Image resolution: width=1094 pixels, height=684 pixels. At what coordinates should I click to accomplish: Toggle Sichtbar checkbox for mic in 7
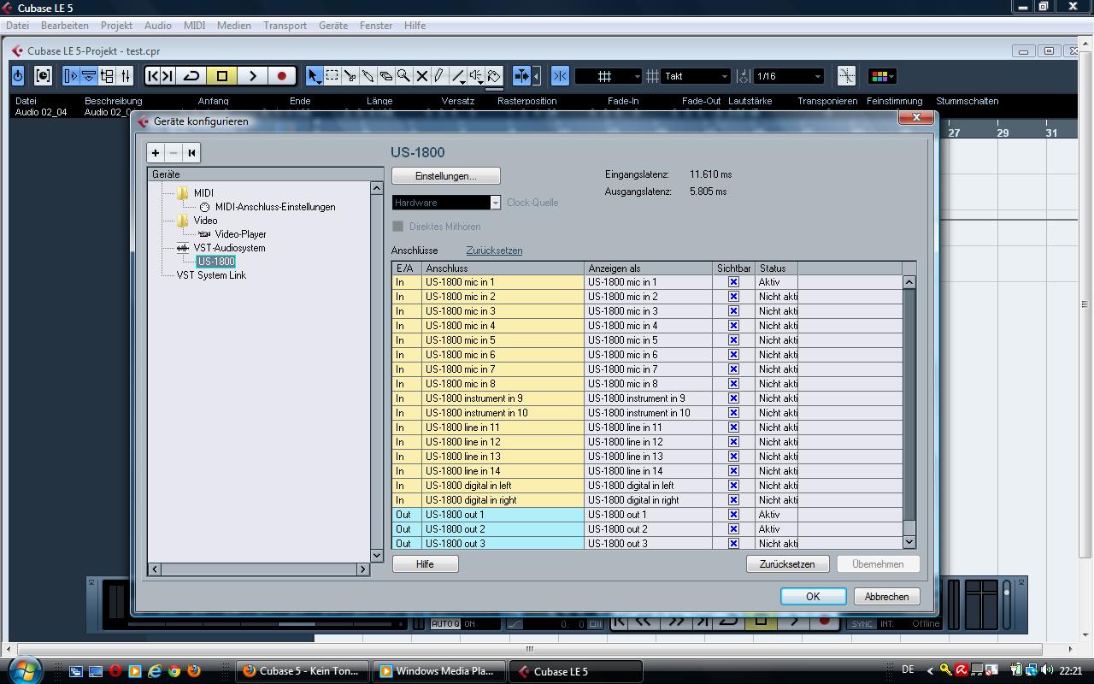(x=733, y=369)
